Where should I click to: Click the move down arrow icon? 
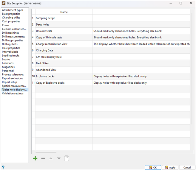(58, 158)
